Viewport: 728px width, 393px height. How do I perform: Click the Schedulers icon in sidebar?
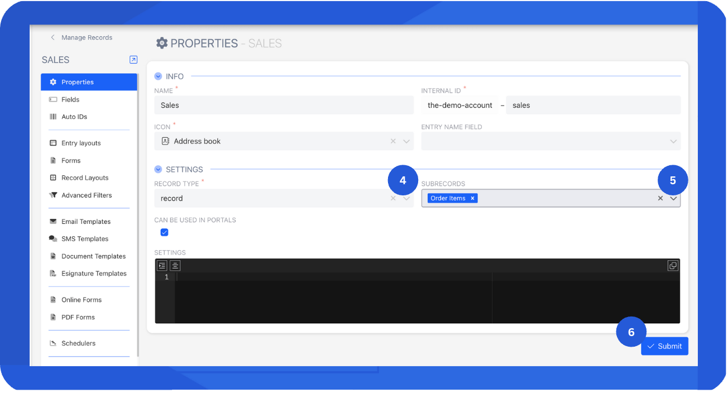53,343
